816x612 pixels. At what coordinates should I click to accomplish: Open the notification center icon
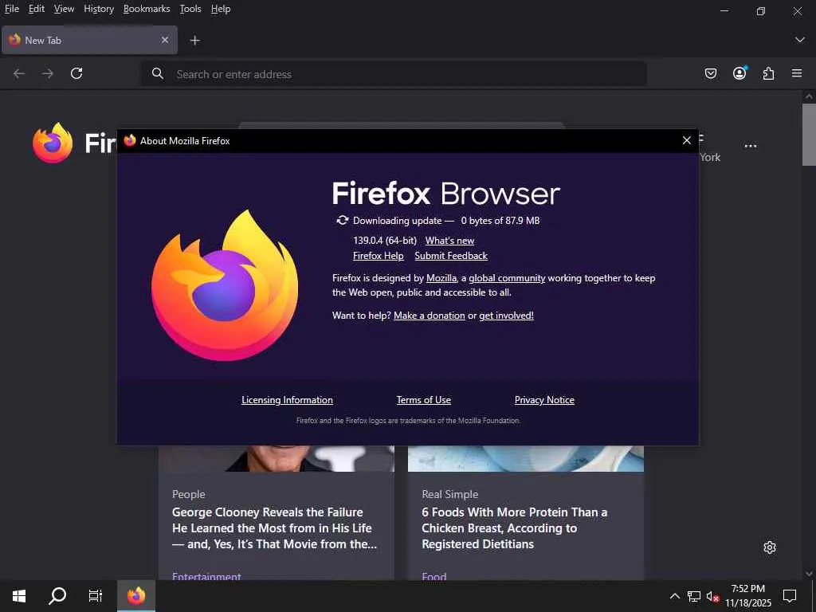coord(790,596)
